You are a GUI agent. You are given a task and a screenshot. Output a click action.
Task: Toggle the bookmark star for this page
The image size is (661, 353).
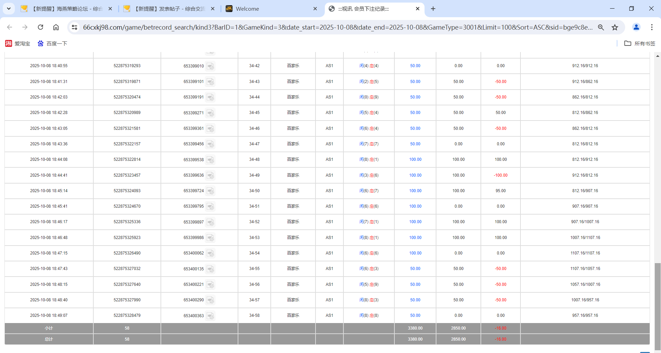615,27
